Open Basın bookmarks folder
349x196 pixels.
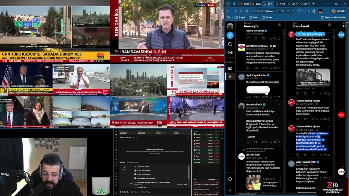pyautogui.click(x=253, y=17)
